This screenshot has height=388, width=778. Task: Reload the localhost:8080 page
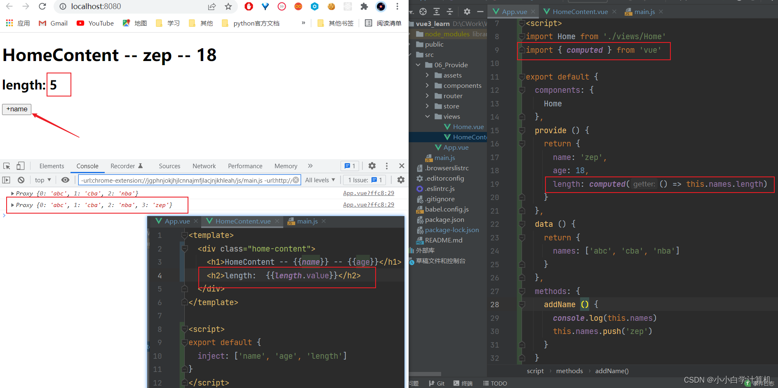click(42, 6)
